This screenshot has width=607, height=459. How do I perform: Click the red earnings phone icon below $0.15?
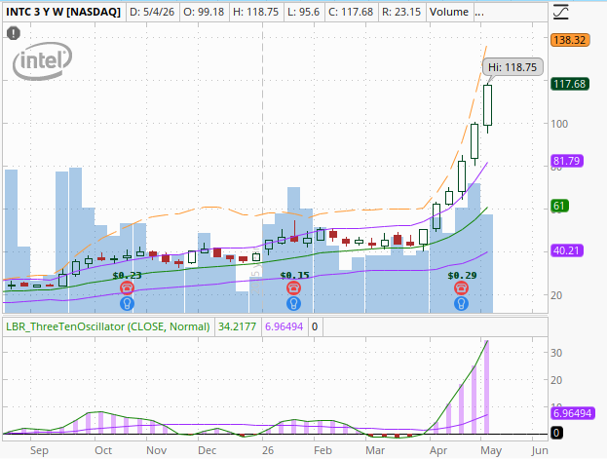point(294,287)
